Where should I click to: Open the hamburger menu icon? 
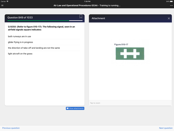[2, 5]
